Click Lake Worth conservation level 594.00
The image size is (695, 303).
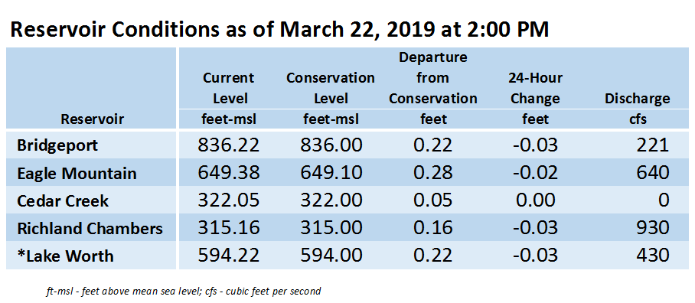(331, 256)
